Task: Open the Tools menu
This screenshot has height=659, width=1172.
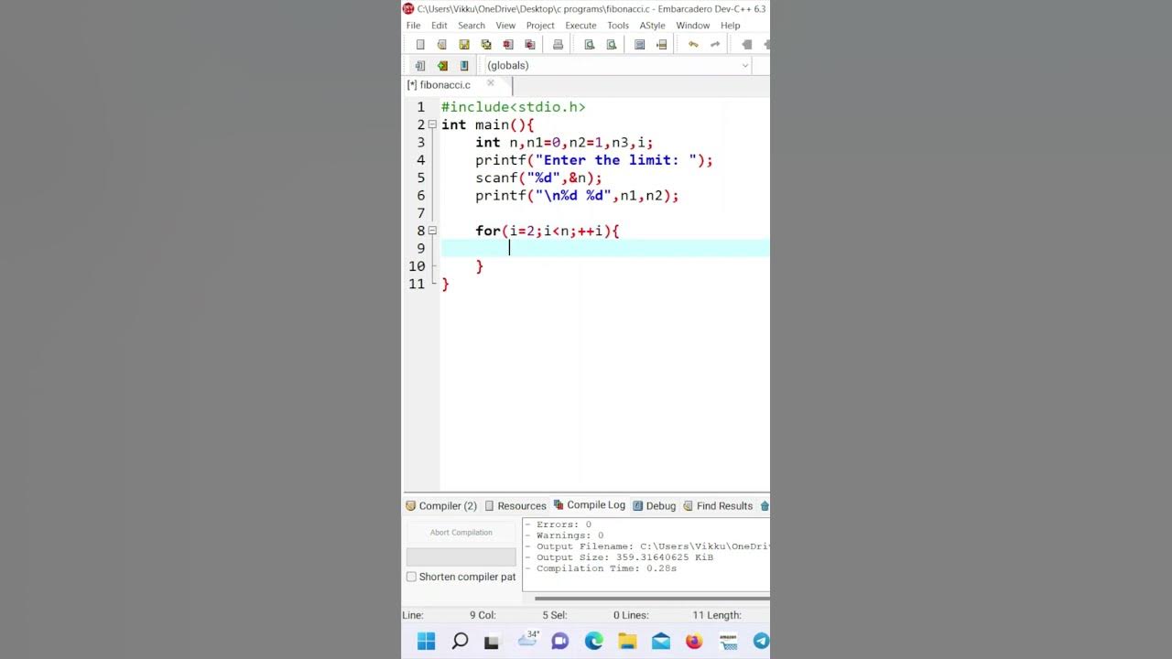Action: 618,26
